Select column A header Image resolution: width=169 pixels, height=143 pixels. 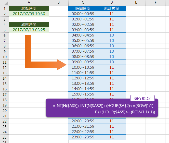pos(29,3)
